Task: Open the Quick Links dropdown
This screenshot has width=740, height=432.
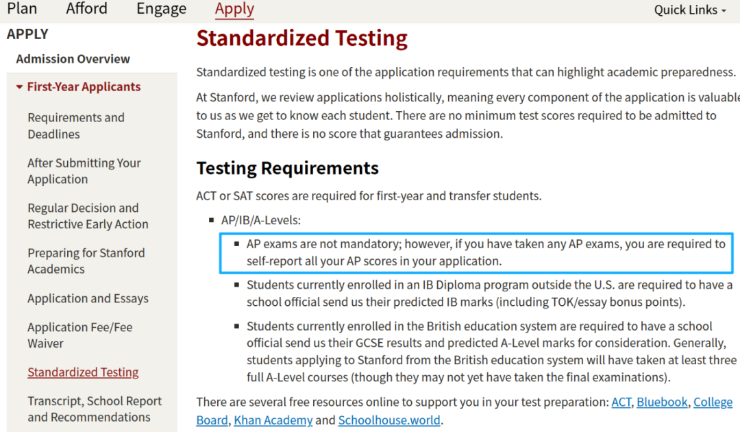Action: click(689, 10)
